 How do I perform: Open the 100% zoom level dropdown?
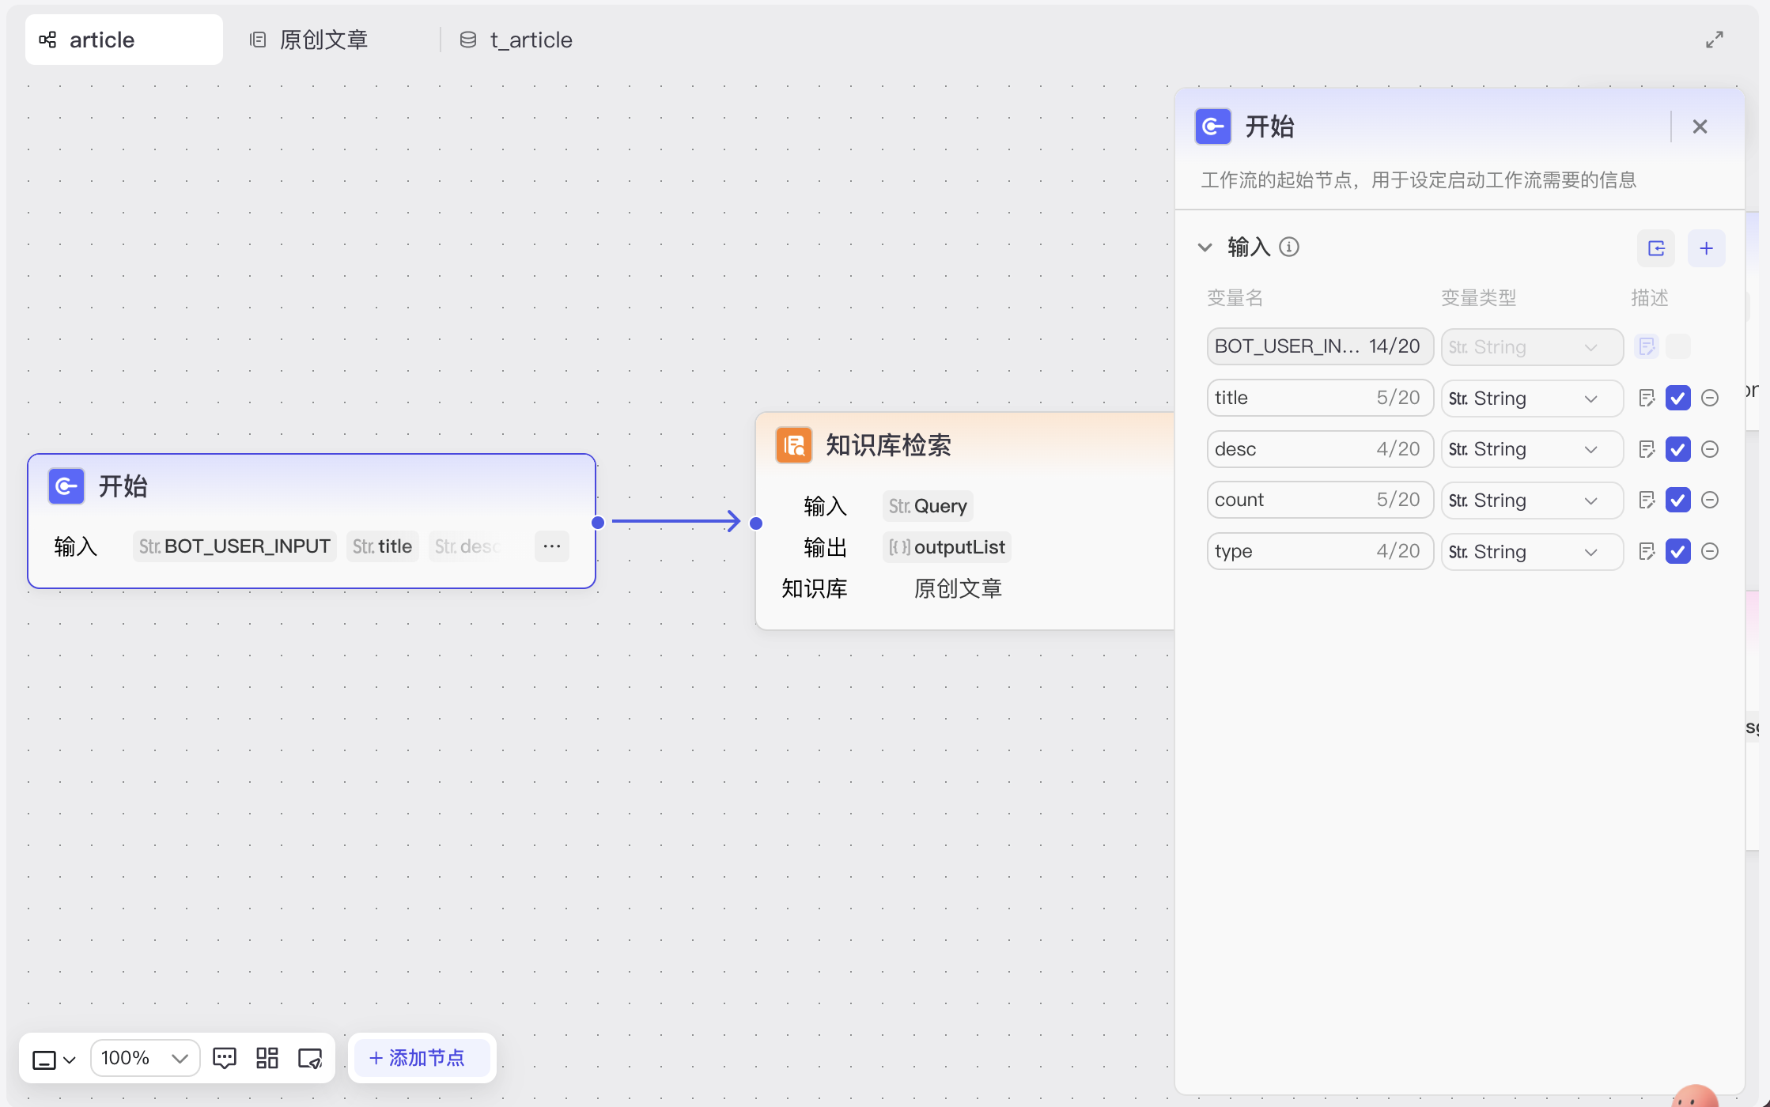pos(145,1058)
